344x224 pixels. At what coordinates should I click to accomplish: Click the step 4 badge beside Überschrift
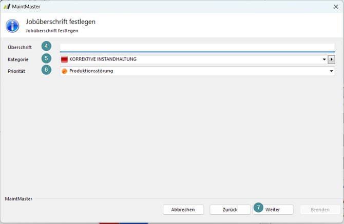pos(47,47)
